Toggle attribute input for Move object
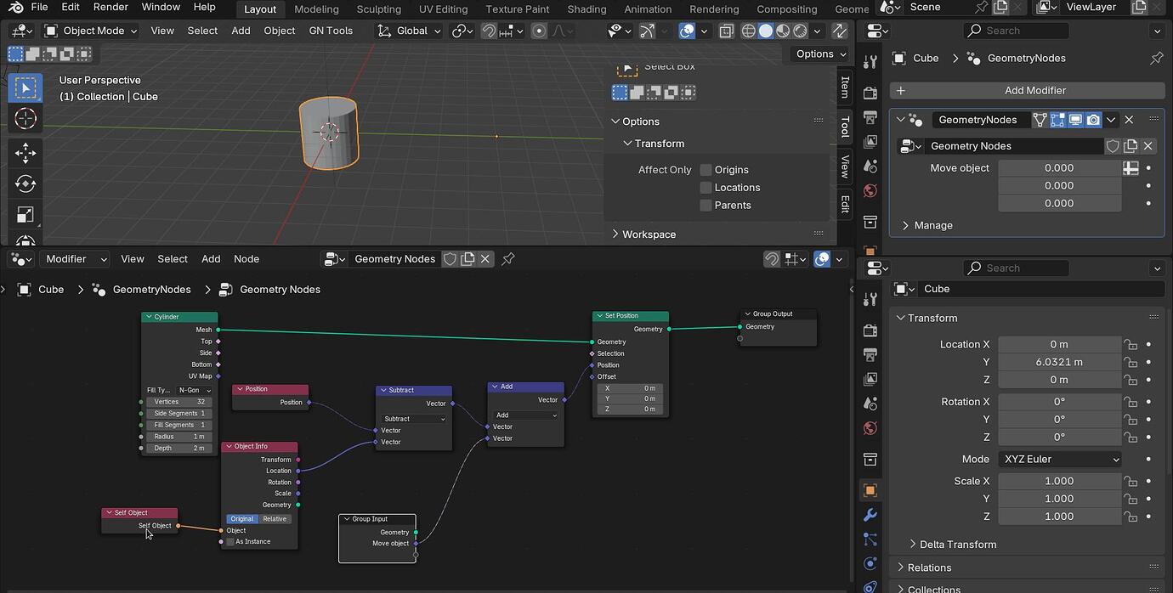1173x593 pixels. point(1130,168)
